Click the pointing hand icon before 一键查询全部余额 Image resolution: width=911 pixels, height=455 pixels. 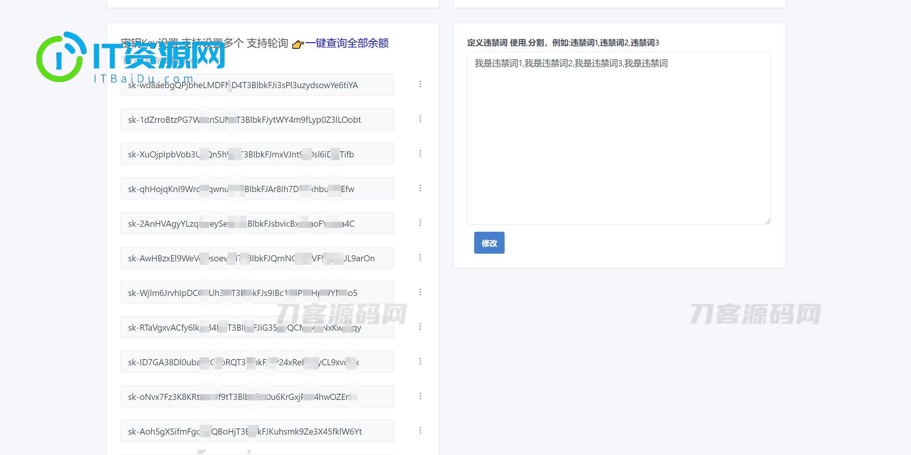(x=298, y=44)
